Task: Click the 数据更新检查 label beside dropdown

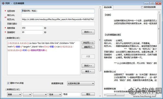Action: (x=57, y=83)
